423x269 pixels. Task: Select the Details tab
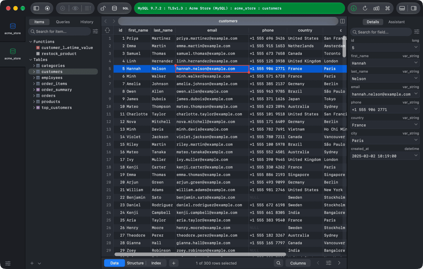coord(373,22)
